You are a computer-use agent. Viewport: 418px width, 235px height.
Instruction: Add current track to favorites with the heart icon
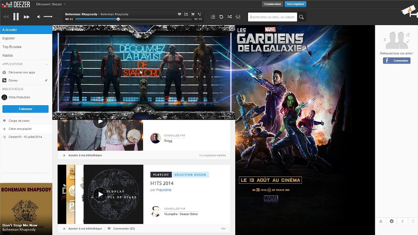(x=179, y=14)
